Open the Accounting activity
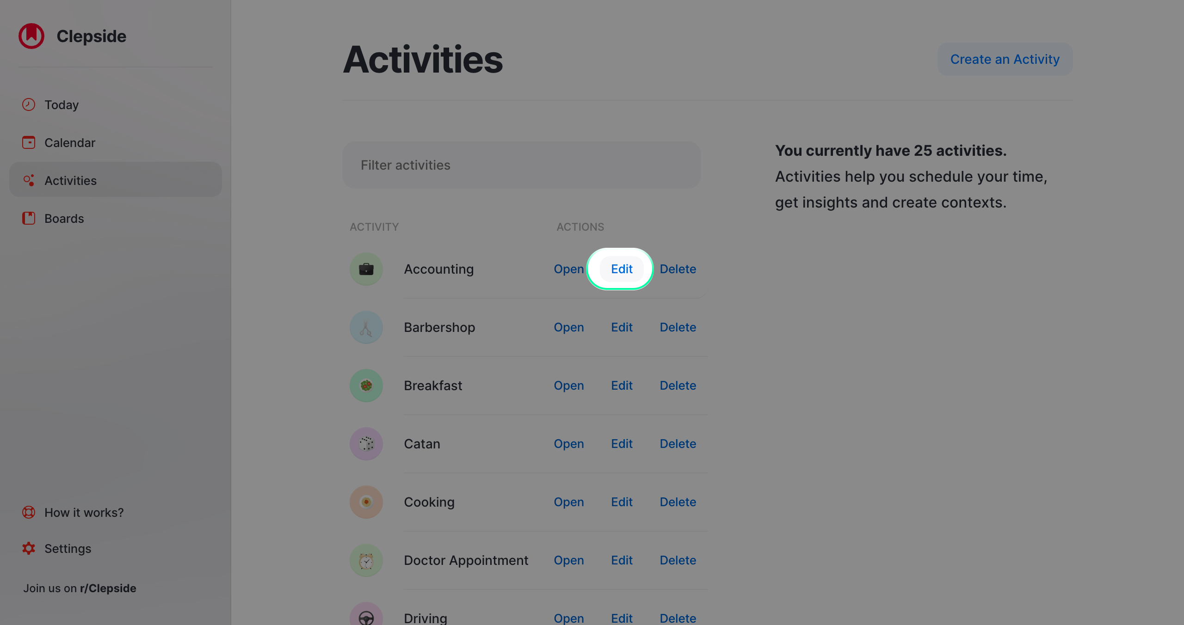 [568, 269]
